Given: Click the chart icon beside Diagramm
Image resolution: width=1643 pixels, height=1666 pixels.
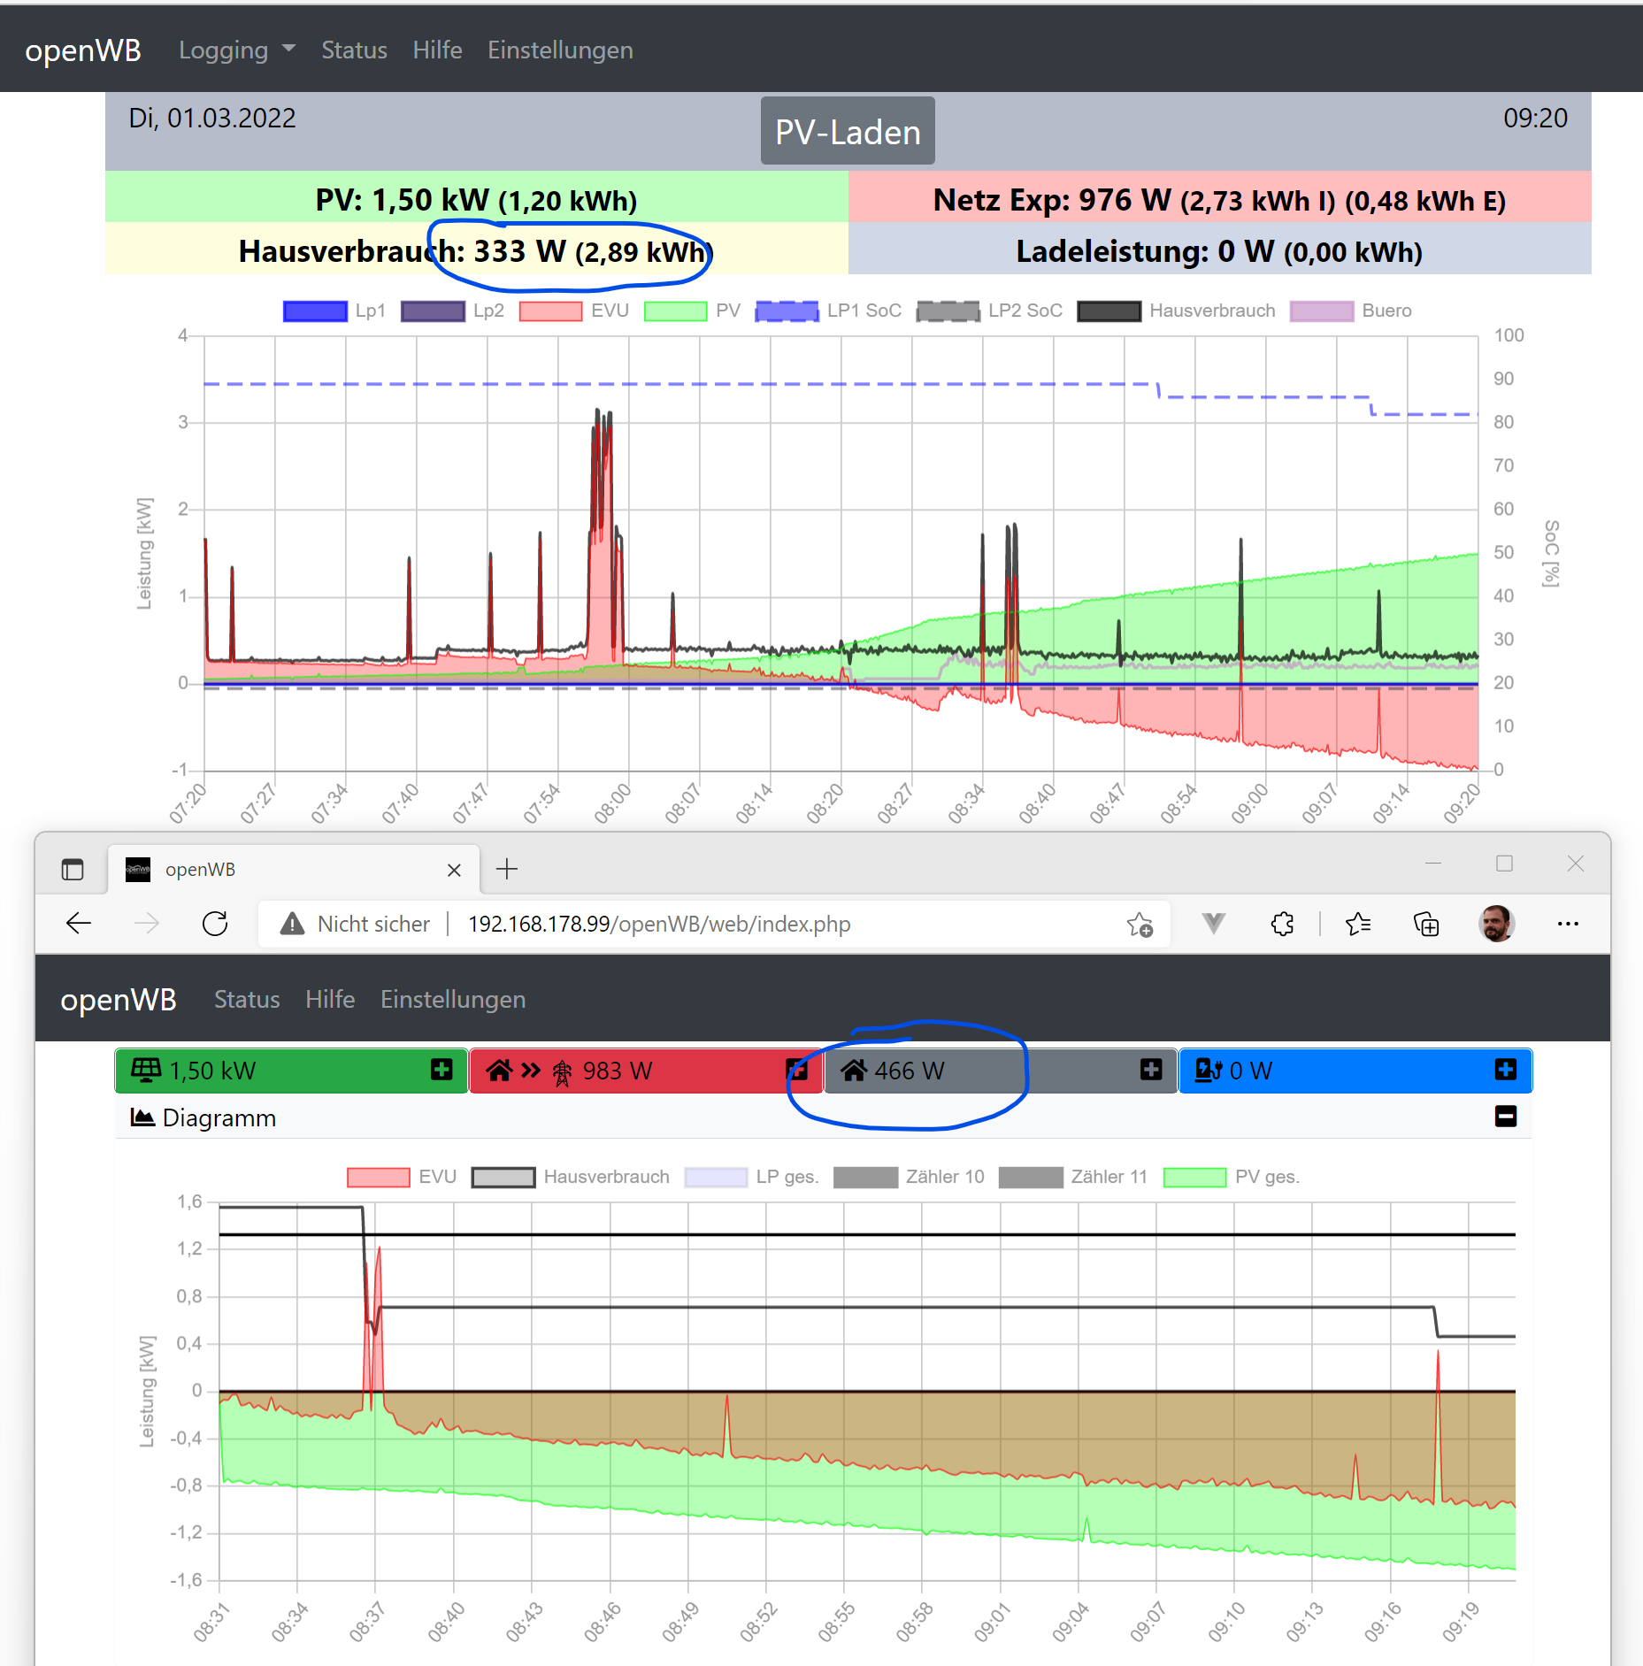Looking at the screenshot, I should click(142, 1117).
